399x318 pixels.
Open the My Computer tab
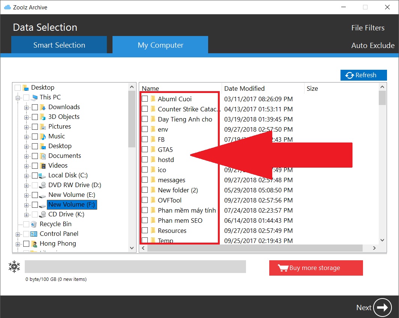[x=160, y=45]
